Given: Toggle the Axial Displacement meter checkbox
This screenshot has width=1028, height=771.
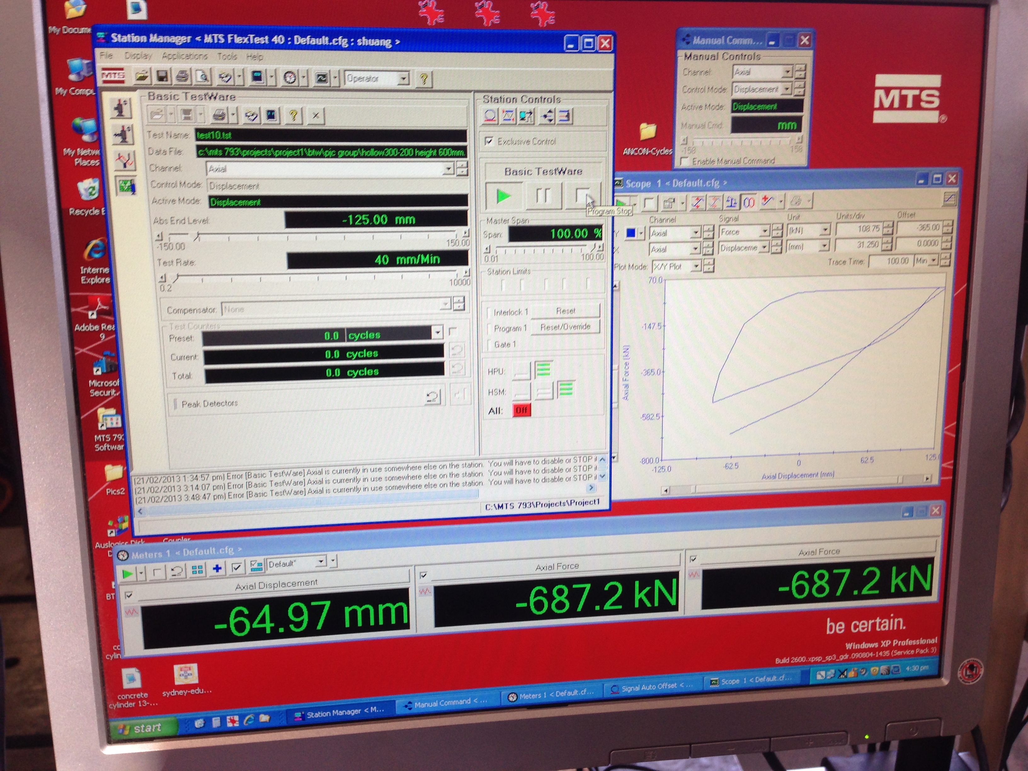Looking at the screenshot, I should click(x=129, y=595).
